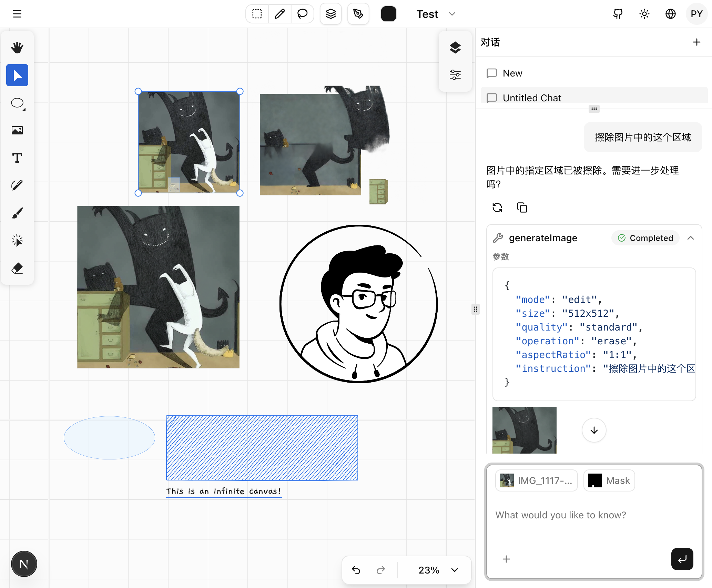Pick the Text tool
The width and height of the screenshot is (712, 588).
[x=17, y=158]
